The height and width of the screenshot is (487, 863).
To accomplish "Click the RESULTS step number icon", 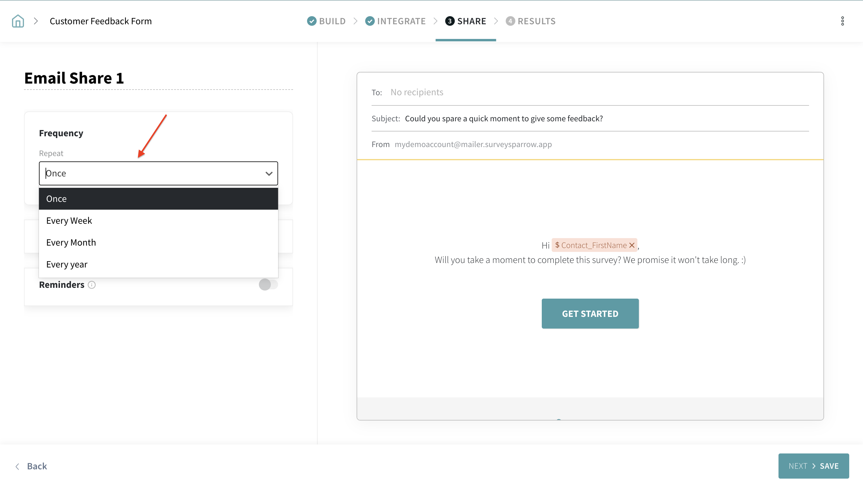I will click(x=510, y=21).
